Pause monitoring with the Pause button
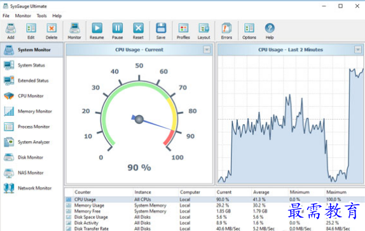 click(118, 31)
